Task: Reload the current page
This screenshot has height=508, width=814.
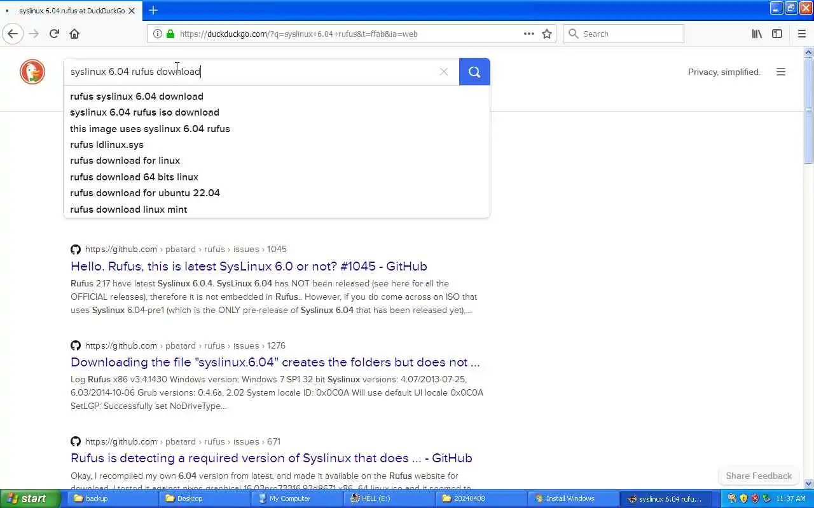Action: coord(54,34)
